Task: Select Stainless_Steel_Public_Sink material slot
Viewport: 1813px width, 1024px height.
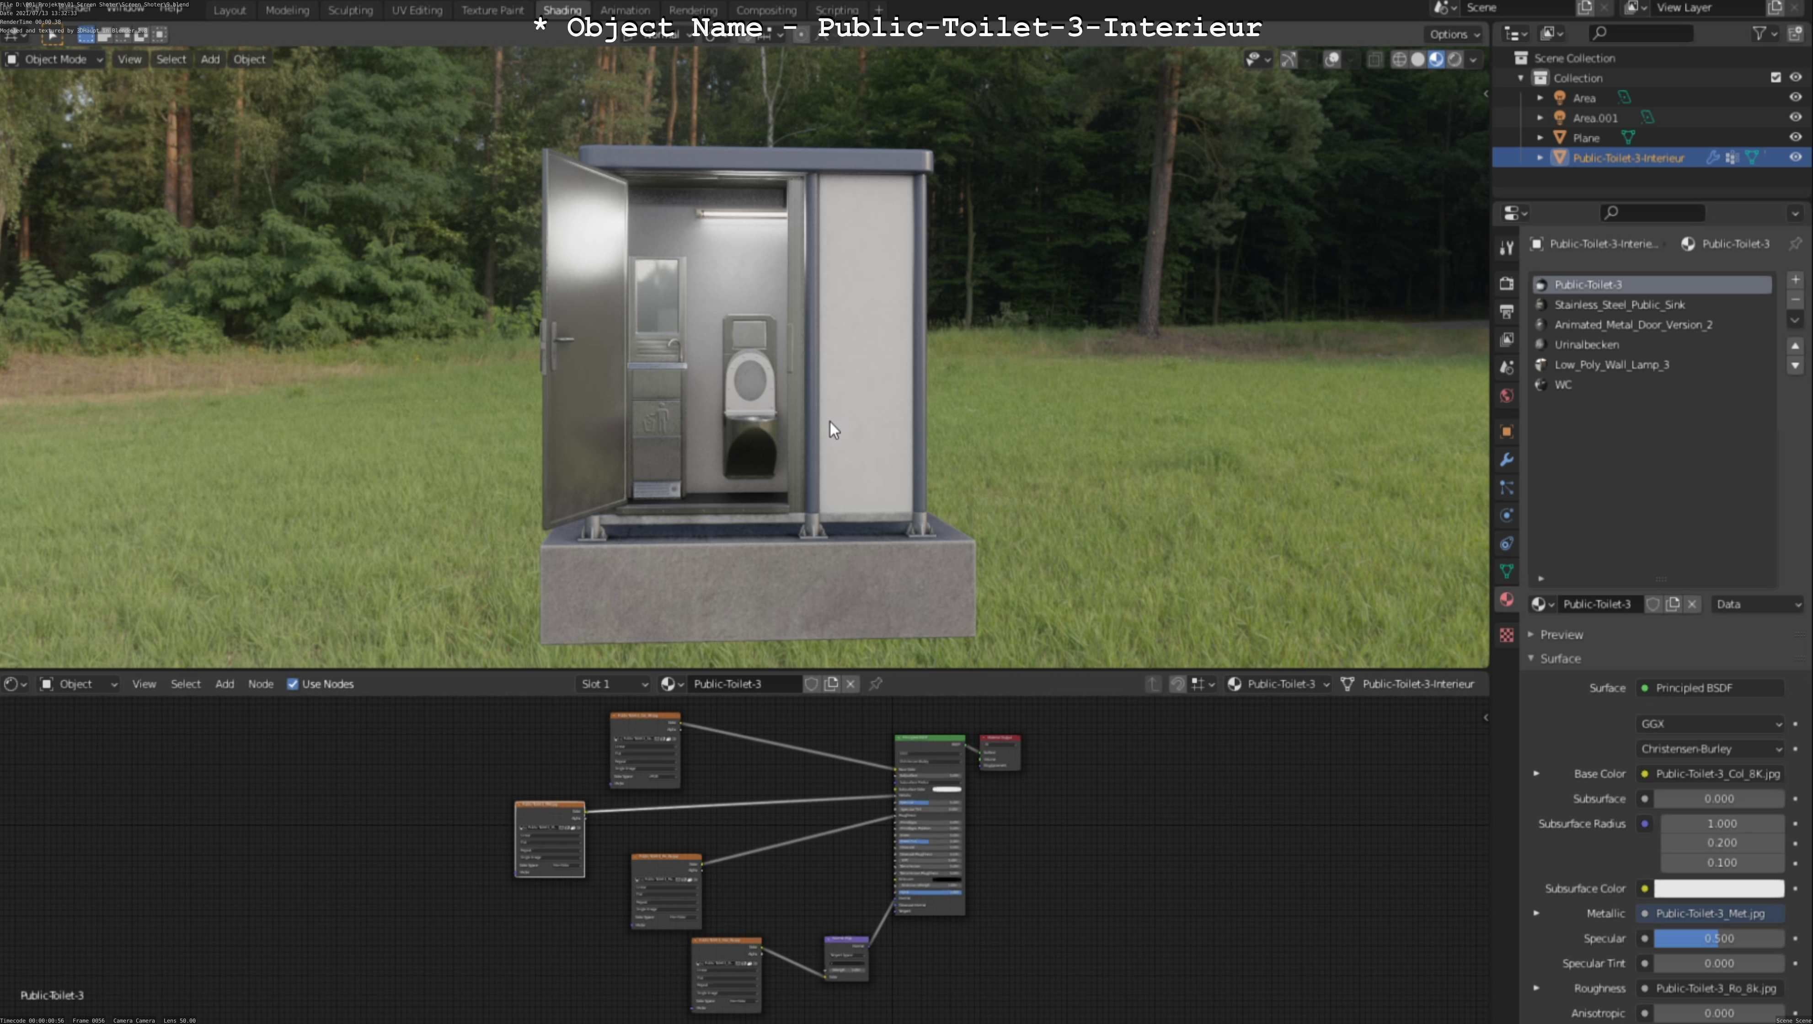Action: pyautogui.click(x=1652, y=305)
